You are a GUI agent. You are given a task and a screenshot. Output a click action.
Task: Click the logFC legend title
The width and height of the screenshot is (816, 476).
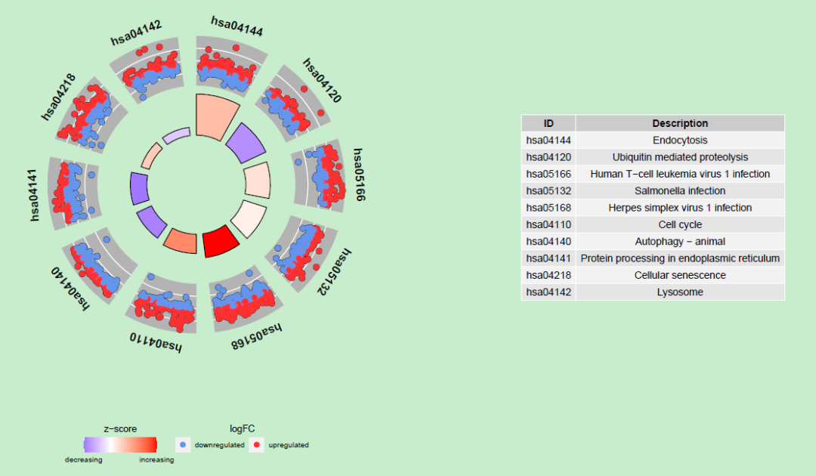(242, 428)
